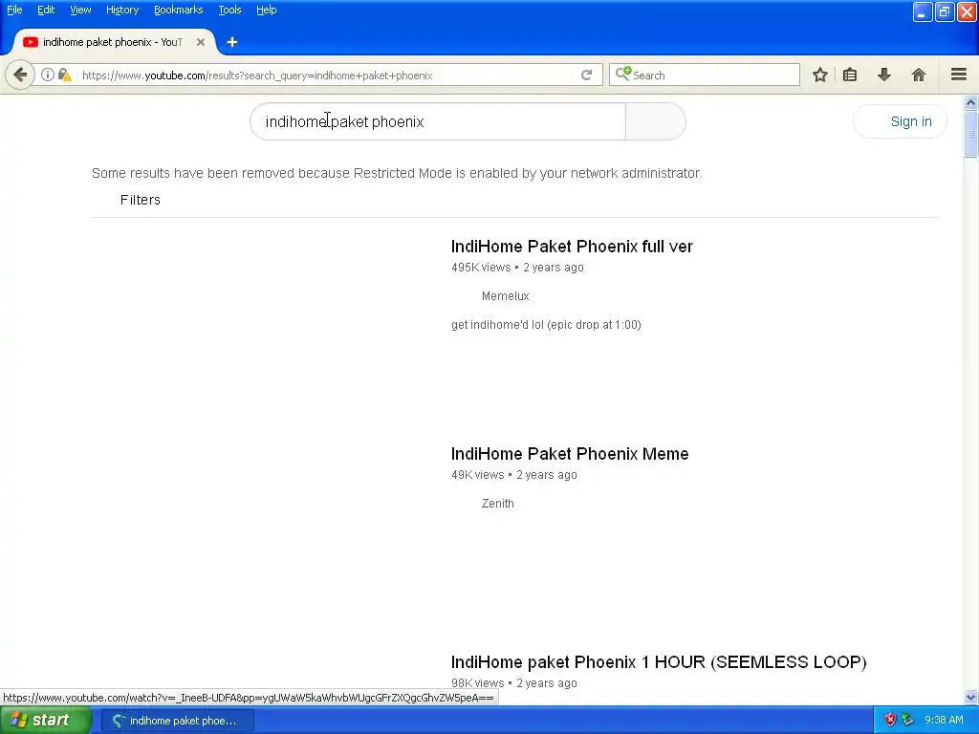The width and height of the screenshot is (979, 734).
Task: Open the File menu
Action: pos(14,10)
